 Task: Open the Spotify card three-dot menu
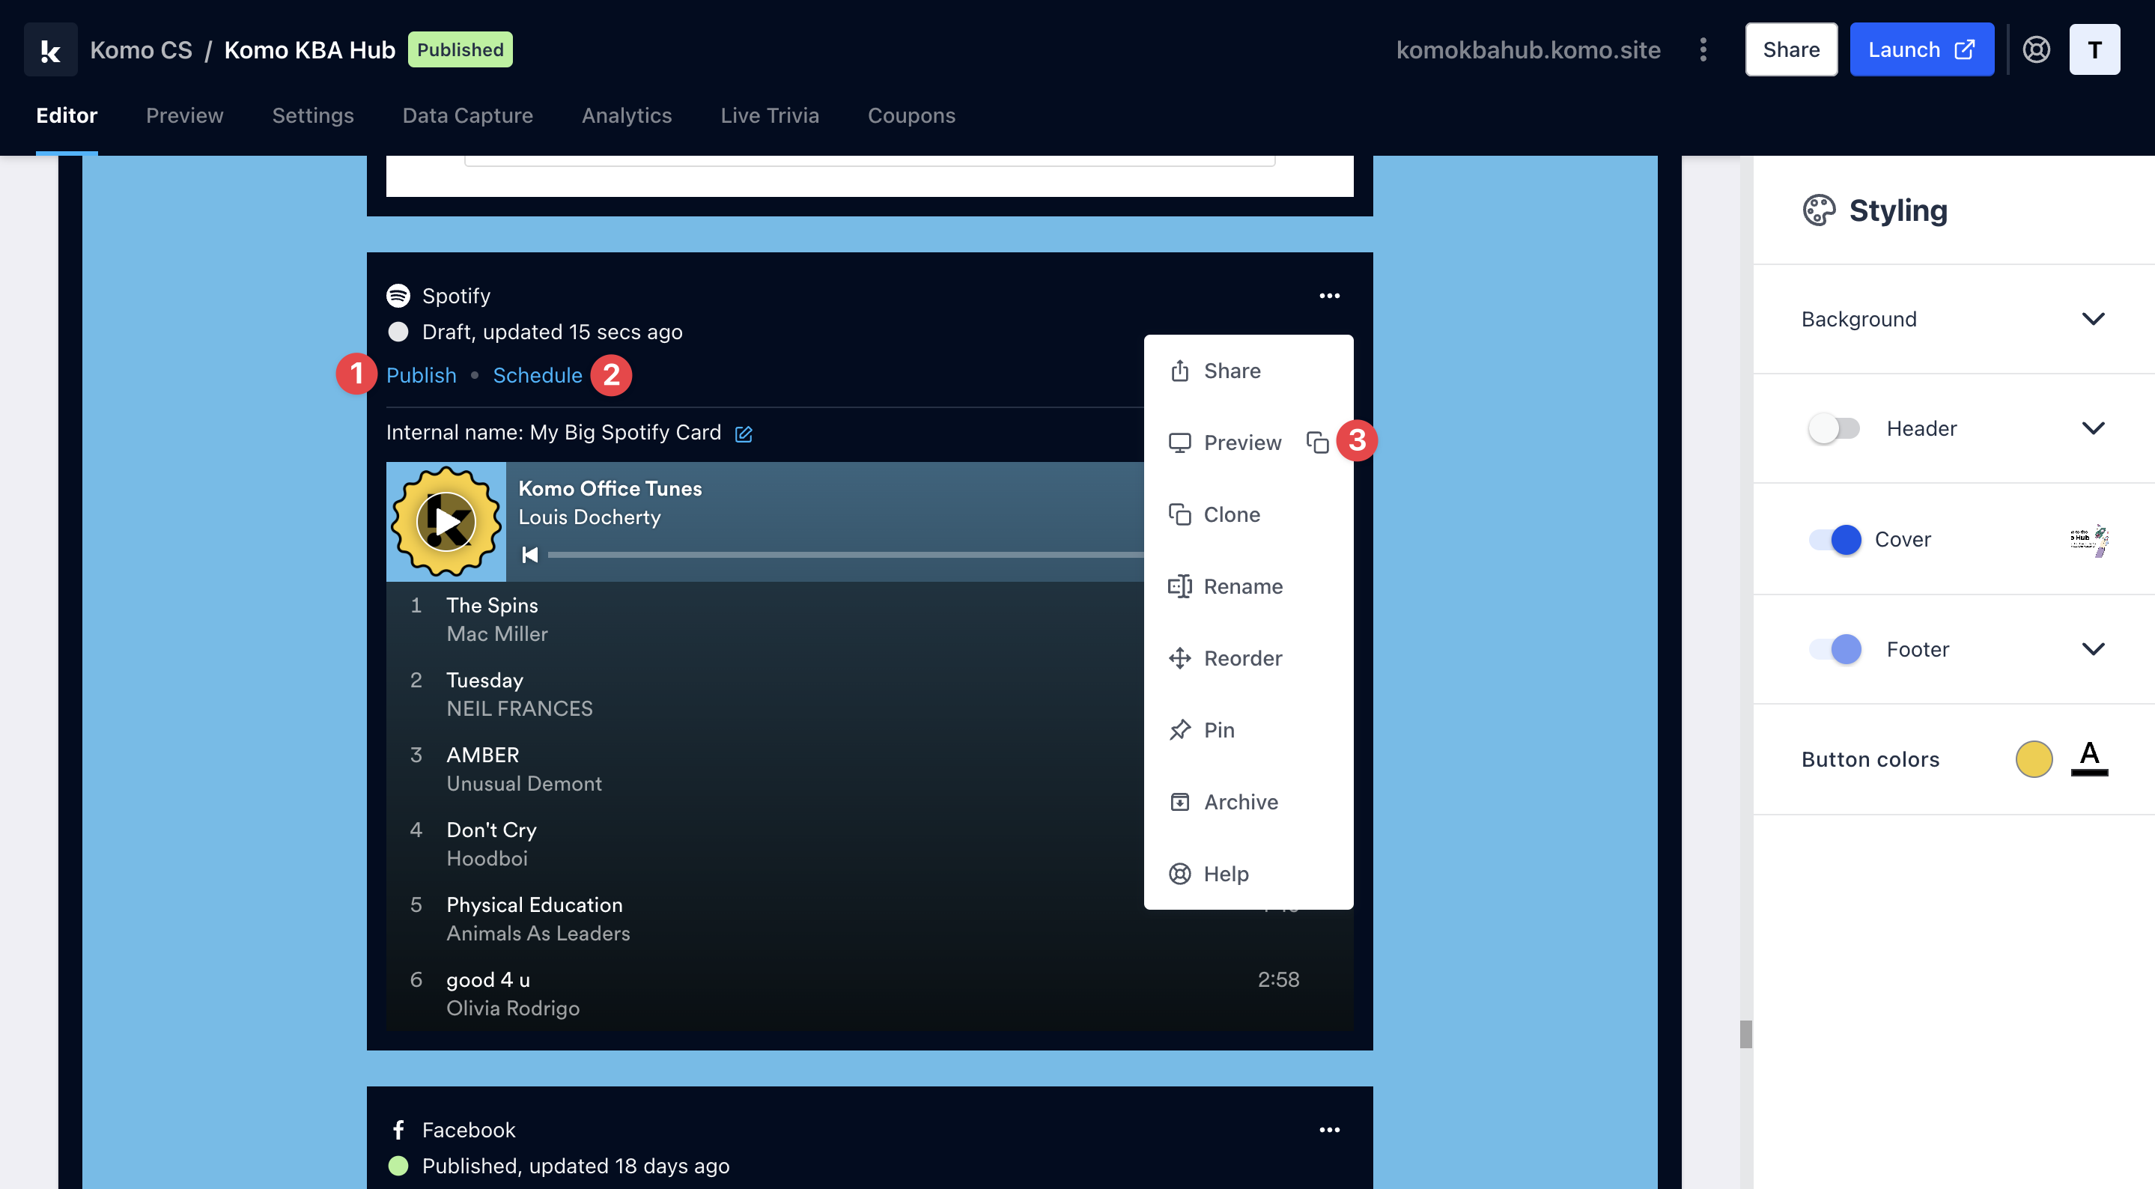1328,295
